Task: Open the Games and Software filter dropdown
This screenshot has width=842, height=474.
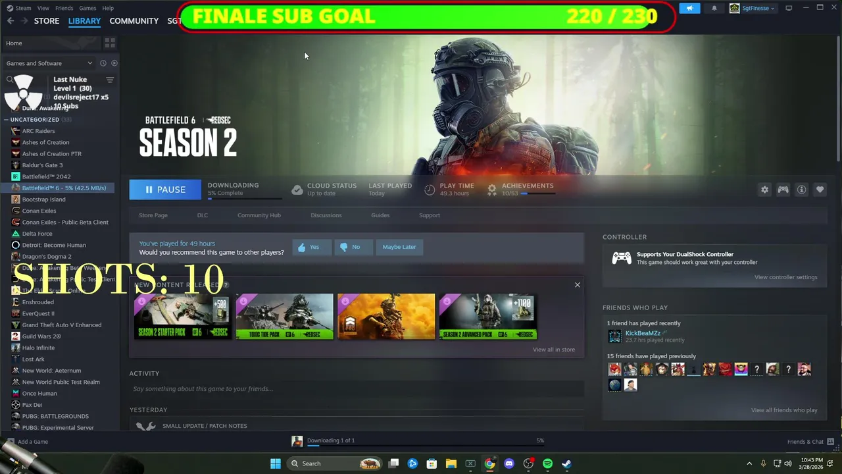Action: (49, 63)
